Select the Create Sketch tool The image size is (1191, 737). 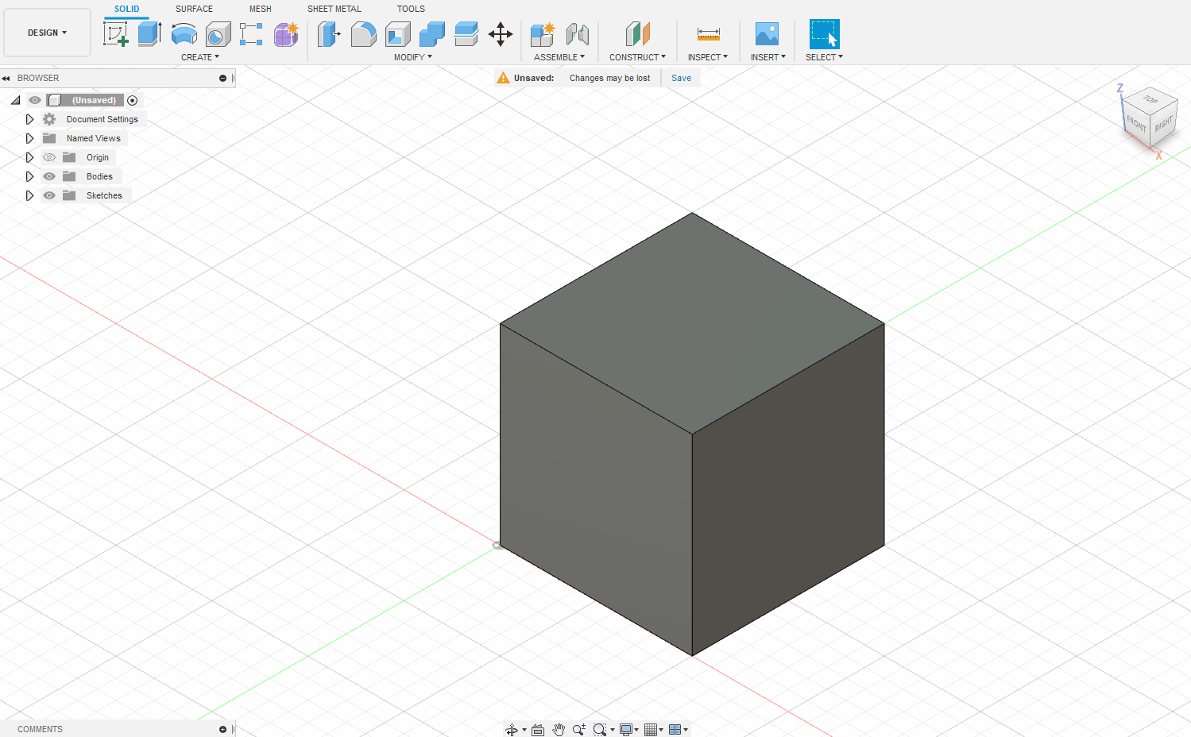pos(116,34)
